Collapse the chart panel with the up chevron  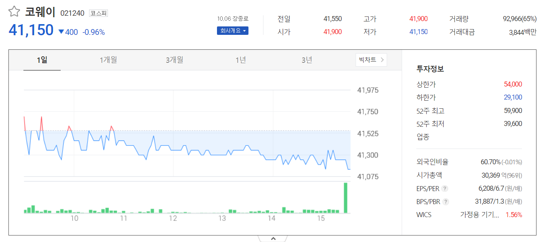click(273, 239)
